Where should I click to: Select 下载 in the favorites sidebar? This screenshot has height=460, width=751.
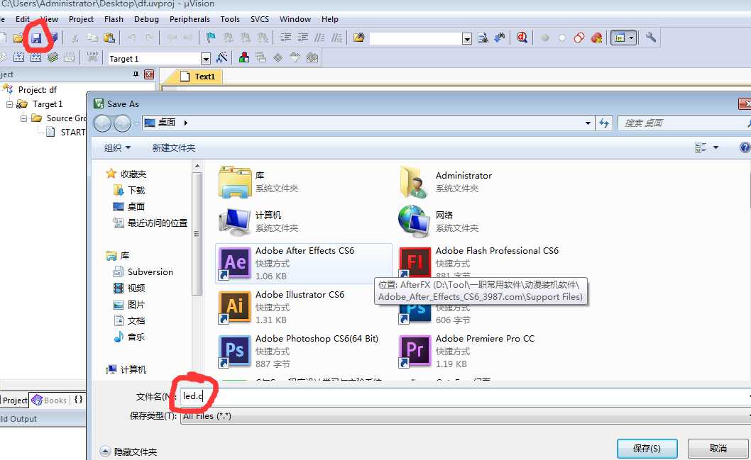click(129, 191)
